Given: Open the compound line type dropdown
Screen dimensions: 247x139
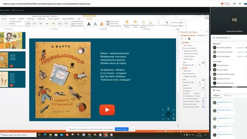Looking at the screenshot, I should 204,88.
